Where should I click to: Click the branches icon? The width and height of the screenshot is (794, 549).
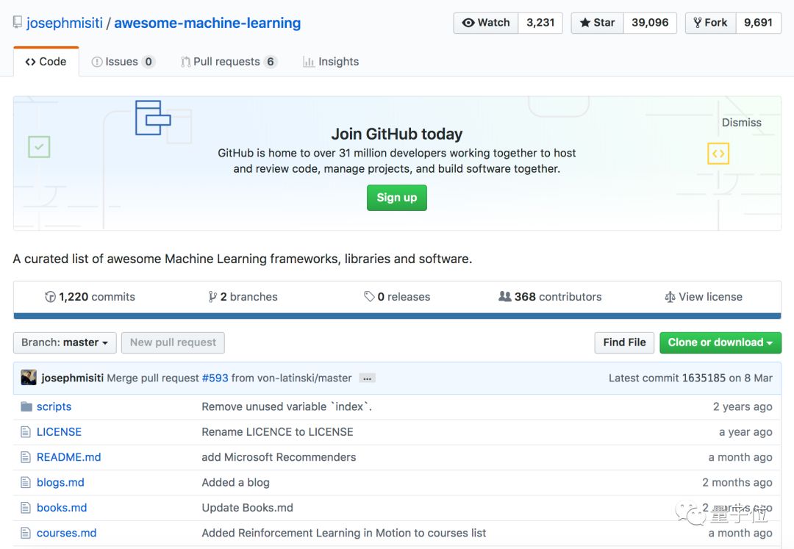[212, 297]
